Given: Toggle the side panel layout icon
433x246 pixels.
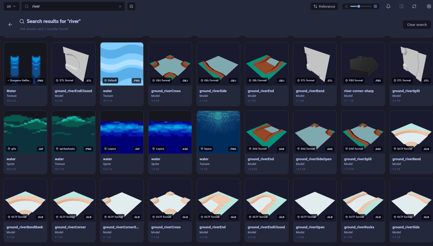Looking at the screenshot, I should coord(401,6).
